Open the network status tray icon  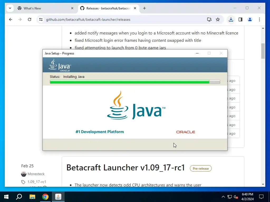click(230, 197)
